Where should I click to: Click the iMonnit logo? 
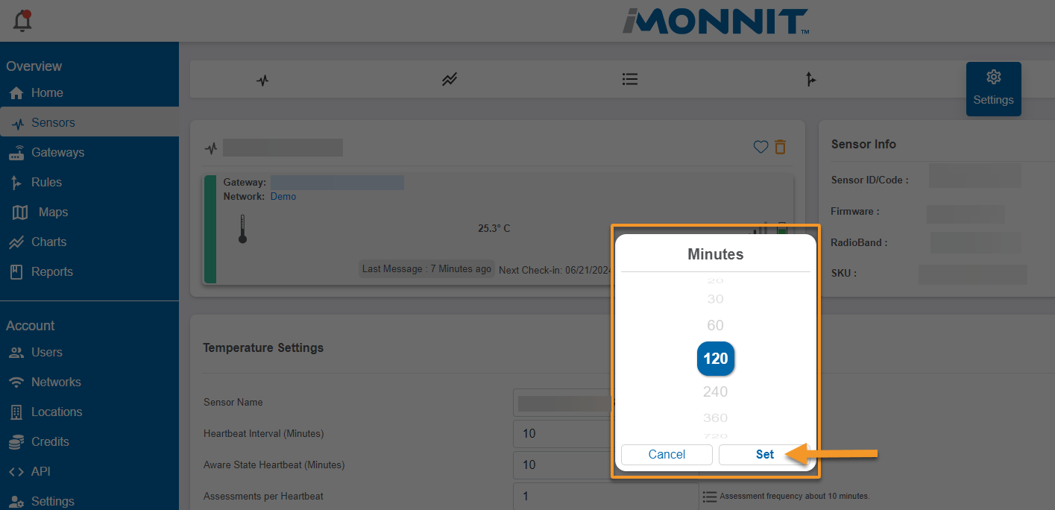pos(714,22)
